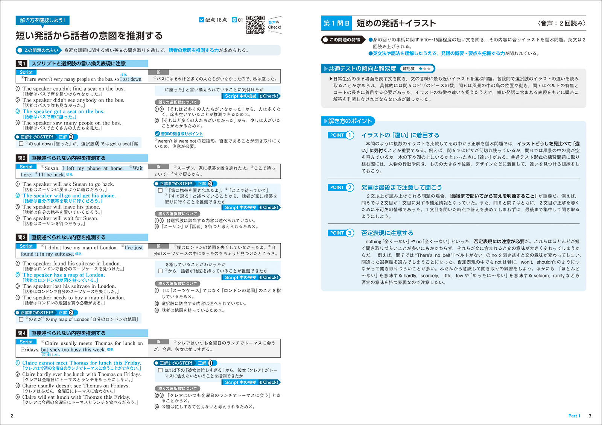Click the 〈音声：2回読み〉 label
602x425 pixels.
(x=561, y=23)
